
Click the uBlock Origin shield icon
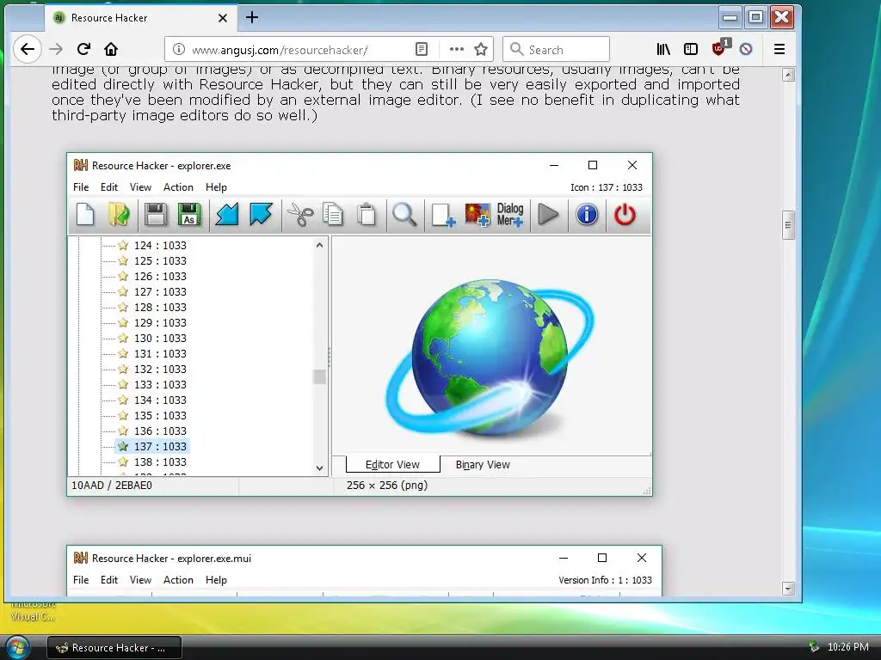(x=719, y=48)
